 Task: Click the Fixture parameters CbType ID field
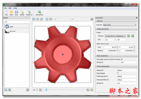[127, 83]
